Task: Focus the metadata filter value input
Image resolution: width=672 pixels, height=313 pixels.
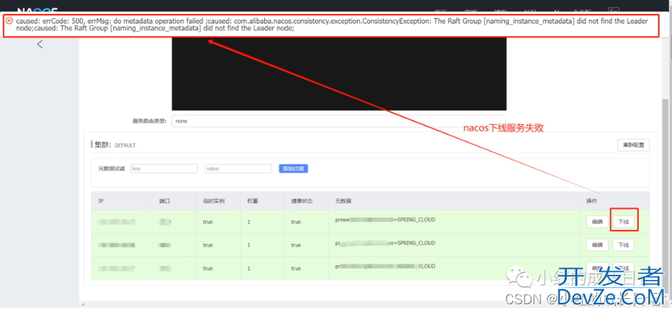Action: point(238,168)
